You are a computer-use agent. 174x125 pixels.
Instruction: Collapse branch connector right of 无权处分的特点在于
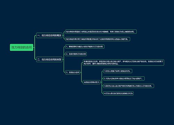tap(101, 82)
